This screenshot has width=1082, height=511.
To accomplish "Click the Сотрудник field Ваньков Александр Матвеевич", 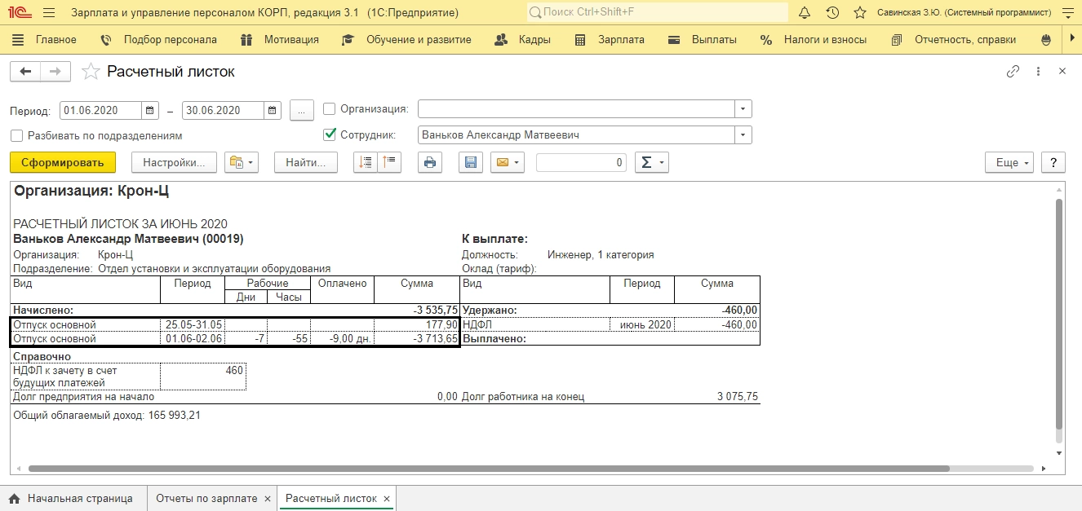I will (576, 135).
